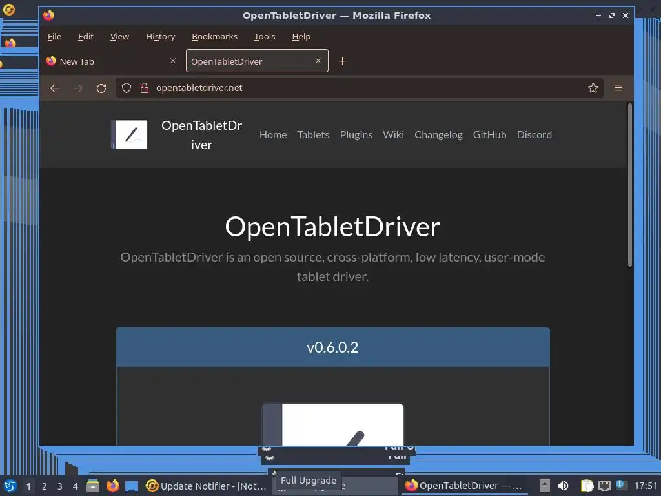Screen dimensions: 661x496
Task: Click the clock showing 17:51
Action: pos(646,486)
